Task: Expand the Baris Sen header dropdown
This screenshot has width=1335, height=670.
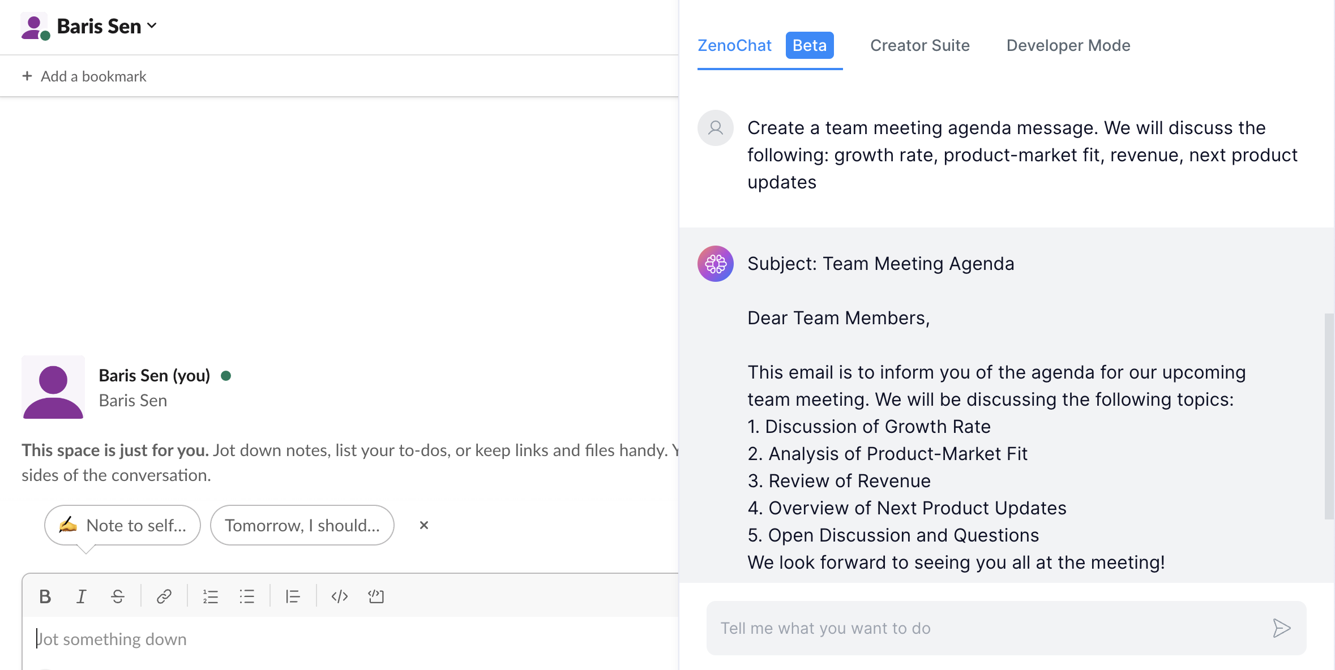Action: click(152, 26)
